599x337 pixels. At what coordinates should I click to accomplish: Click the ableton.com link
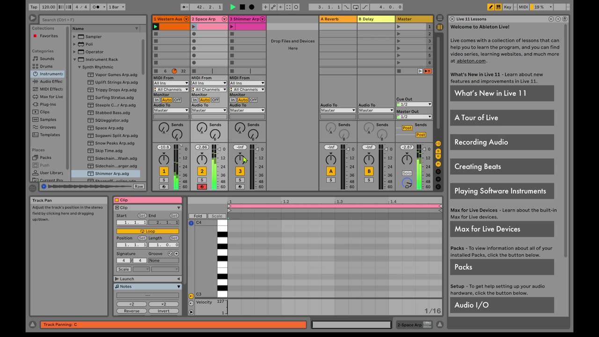tap(471, 61)
